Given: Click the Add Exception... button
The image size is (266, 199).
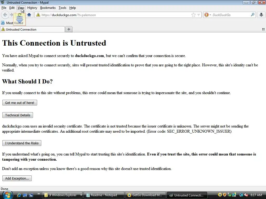Looking at the screenshot, I should click(x=17, y=178).
